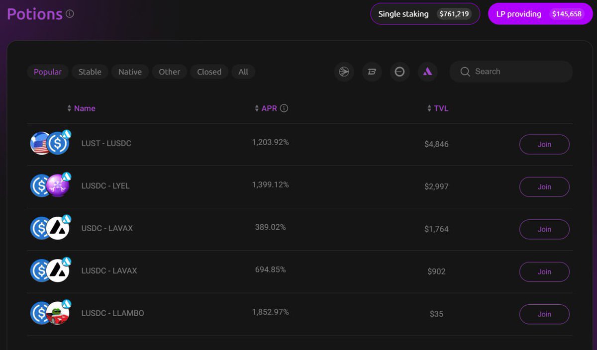This screenshot has width=597, height=350.
Task: Select the Closed filter tab
Action: point(209,72)
